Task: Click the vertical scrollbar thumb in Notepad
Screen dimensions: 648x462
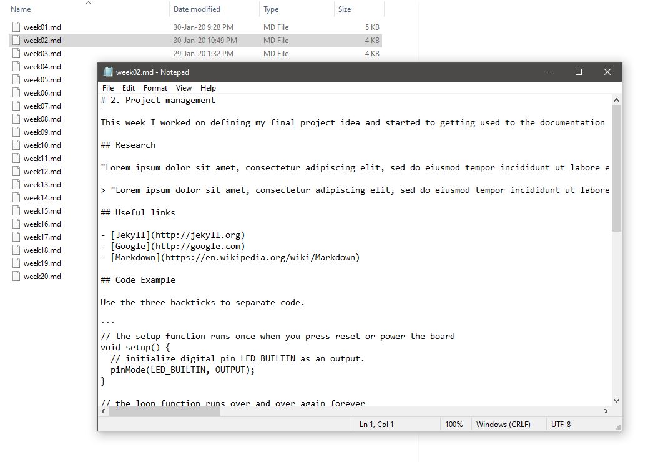Action: point(616,168)
